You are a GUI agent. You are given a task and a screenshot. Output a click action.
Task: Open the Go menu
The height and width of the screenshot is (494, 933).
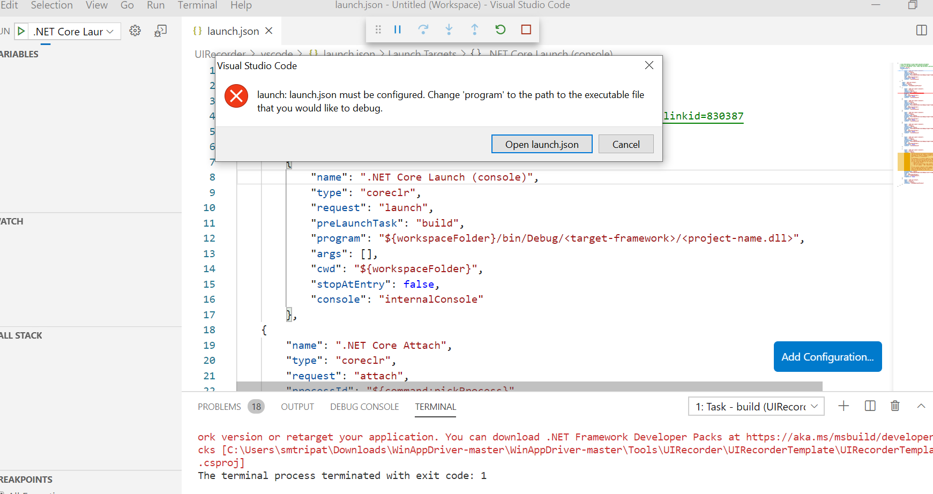click(127, 5)
